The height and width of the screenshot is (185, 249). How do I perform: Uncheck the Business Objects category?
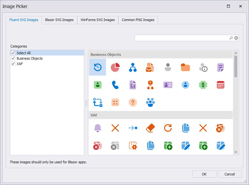click(13, 58)
